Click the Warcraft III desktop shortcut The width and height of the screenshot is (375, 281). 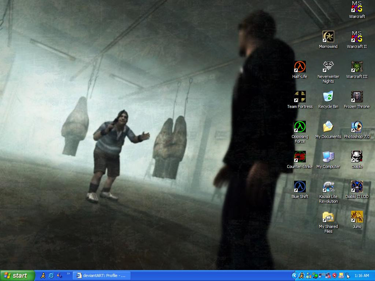(x=357, y=70)
